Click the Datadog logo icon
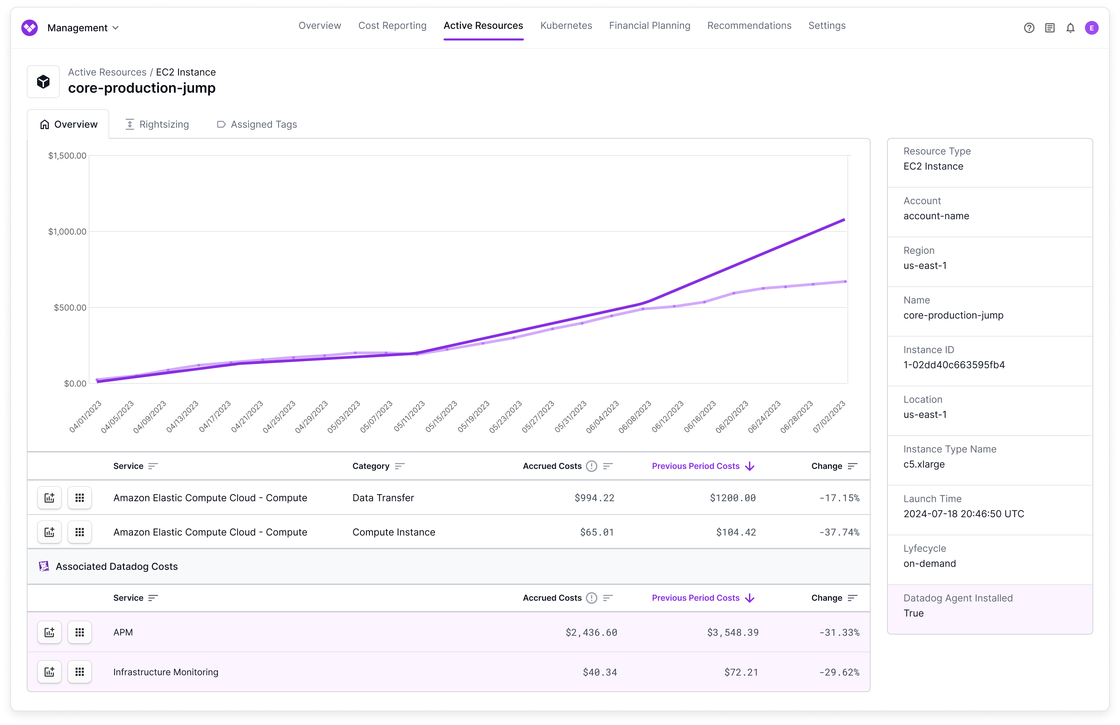1120x725 pixels. click(44, 566)
